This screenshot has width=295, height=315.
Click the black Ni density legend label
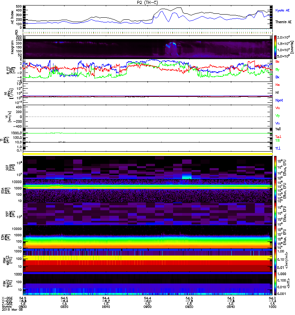point(277,93)
